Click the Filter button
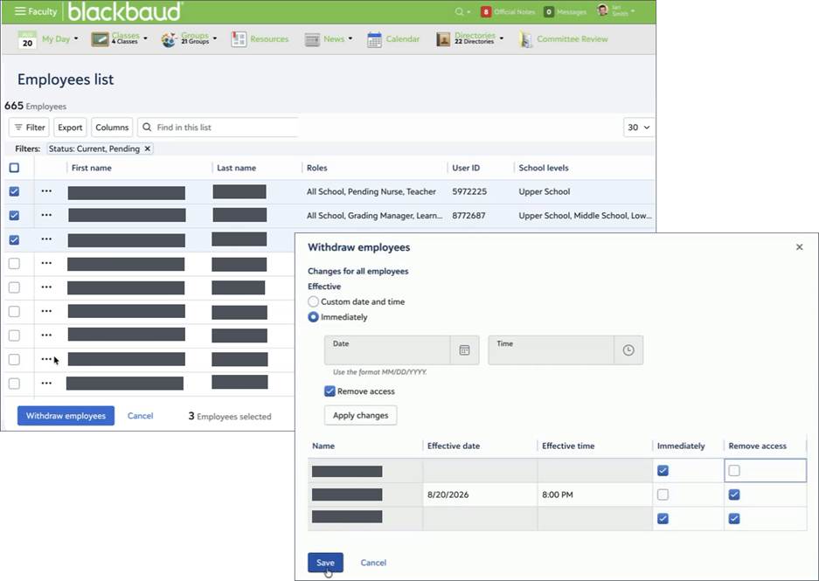This screenshot has height=581, width=819. click(29, 128)
